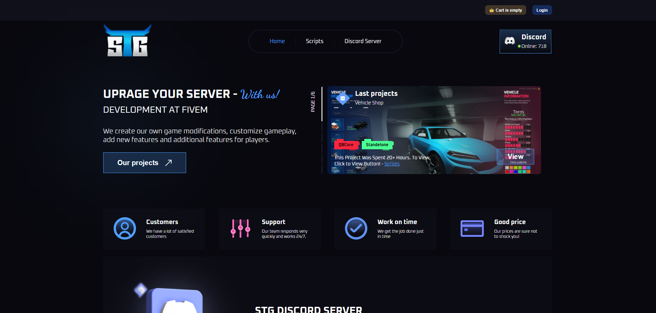Click the "We have a lot of satisfied customers" text
This screenshot has width=656, height=313.
[170, 234]
